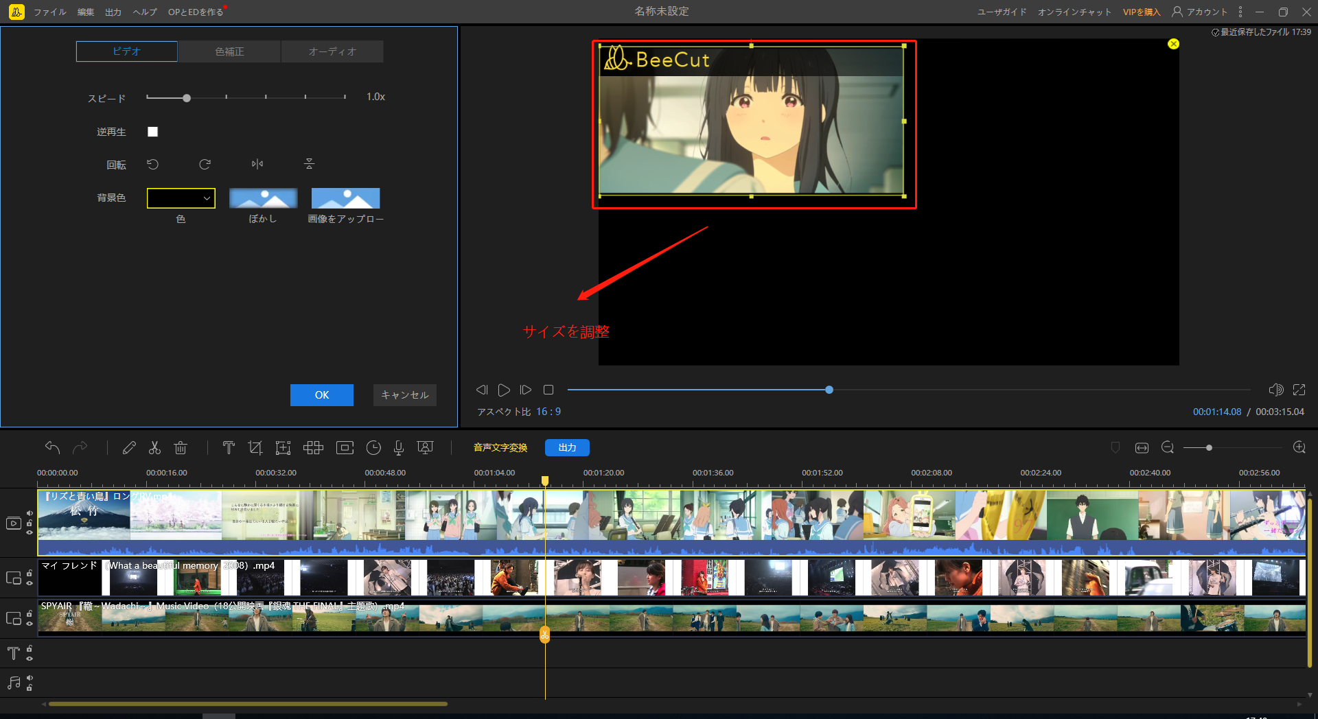Image resolution: width=1318 pixels, height=719 pixels.
Task: Switch to the 色補正 tab
Action: pyautogui.click(x=229, y=51)
